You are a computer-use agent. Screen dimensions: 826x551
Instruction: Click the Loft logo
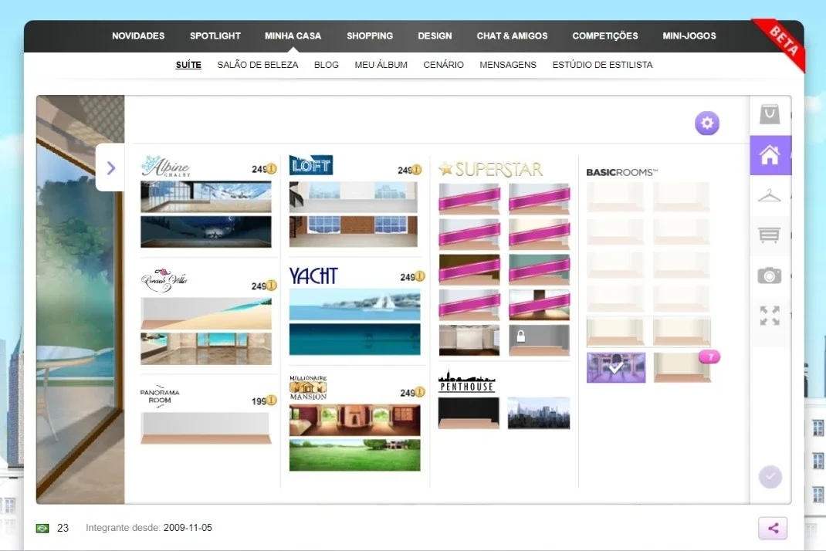click(x=311, y=165)
